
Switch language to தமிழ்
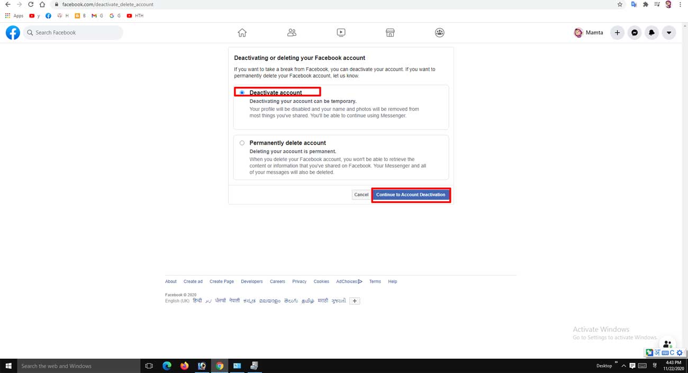coord(307,301)
